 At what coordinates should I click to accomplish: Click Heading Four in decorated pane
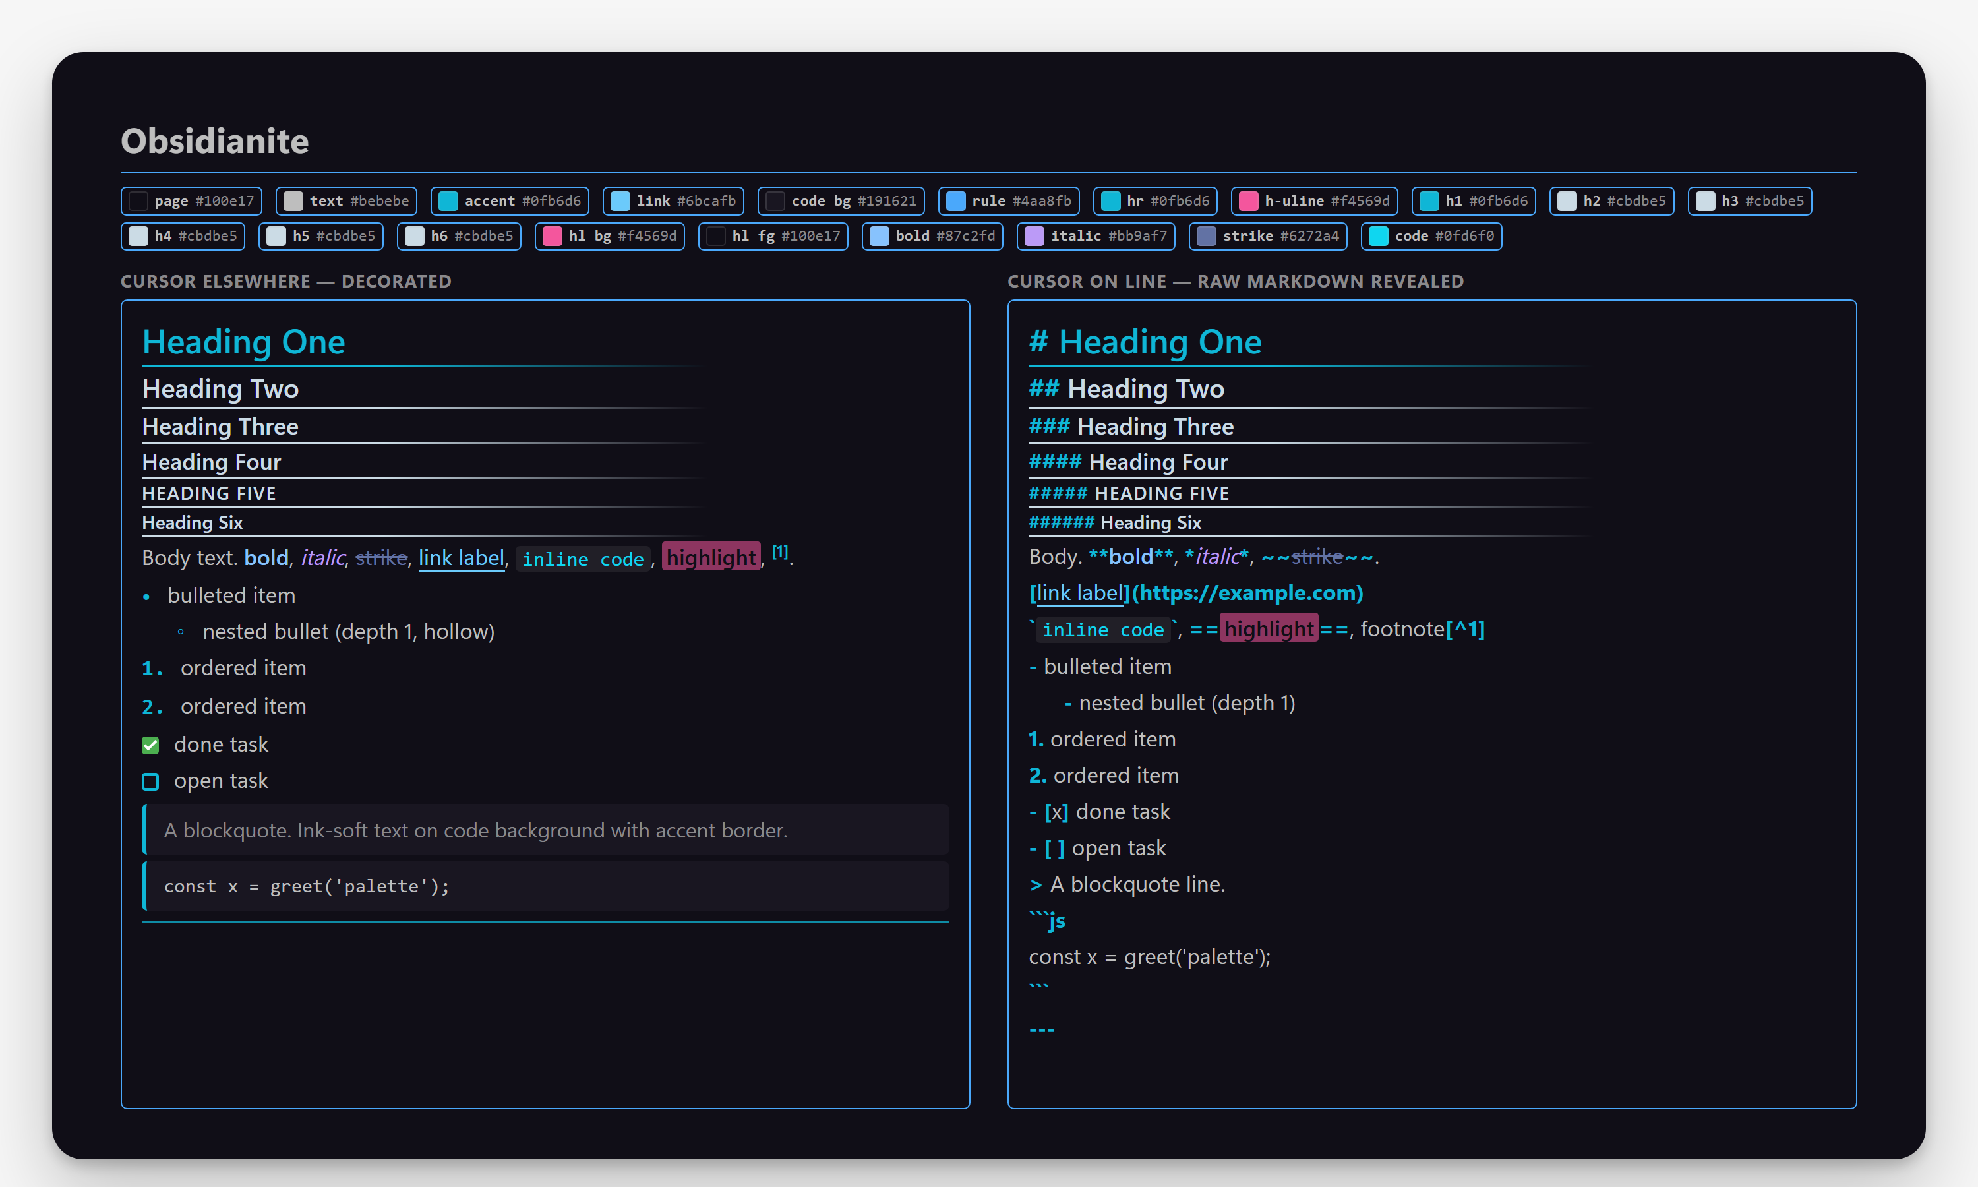click(211, 462)
